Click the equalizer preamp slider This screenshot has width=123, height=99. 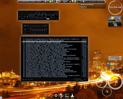pos(25,30)
